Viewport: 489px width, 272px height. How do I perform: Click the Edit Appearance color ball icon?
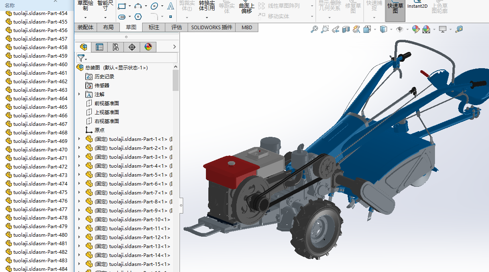click(415, 29)
